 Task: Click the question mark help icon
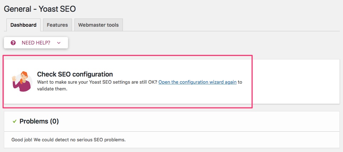(x=13, y=43)
